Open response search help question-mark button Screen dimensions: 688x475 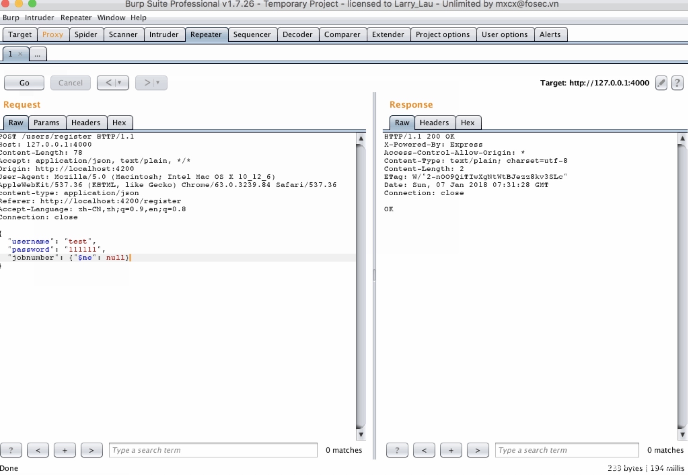click(x=397, y=450)
